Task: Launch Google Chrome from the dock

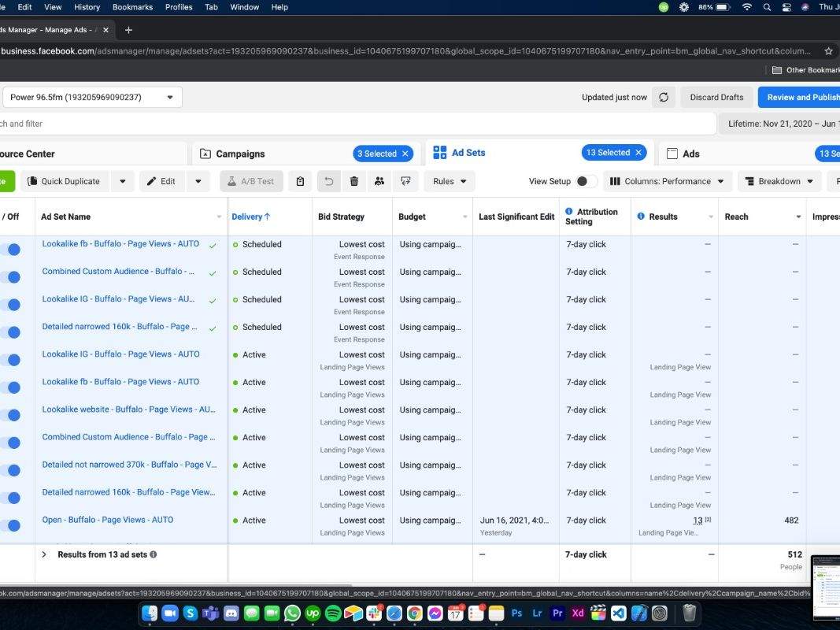Action: [414, 613]
